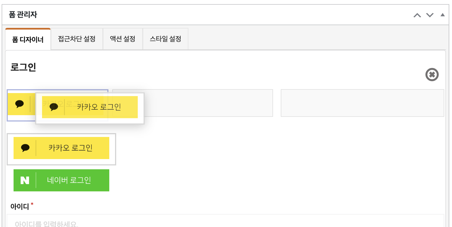Switch to the 폼 디자이너 tab
Image resolution: width=452 pixels, height=227 pixels.
(x=28, y=39)
